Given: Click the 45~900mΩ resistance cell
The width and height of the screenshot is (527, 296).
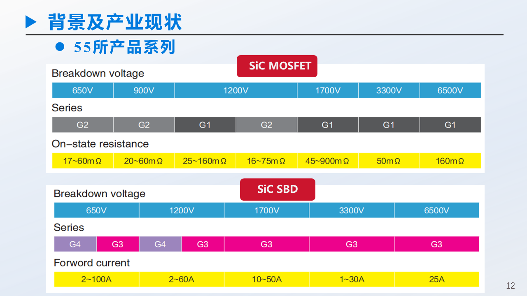Looking at the screenshot, I should tap(327, 161).
